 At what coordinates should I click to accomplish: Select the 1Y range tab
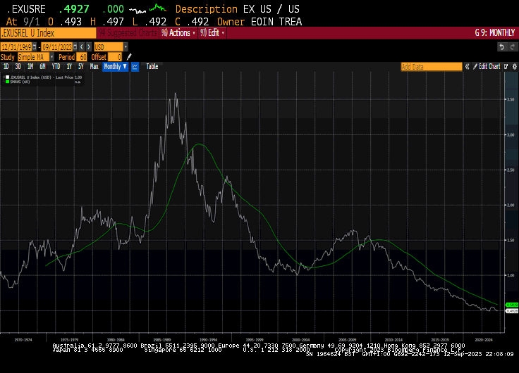point(69,67)
